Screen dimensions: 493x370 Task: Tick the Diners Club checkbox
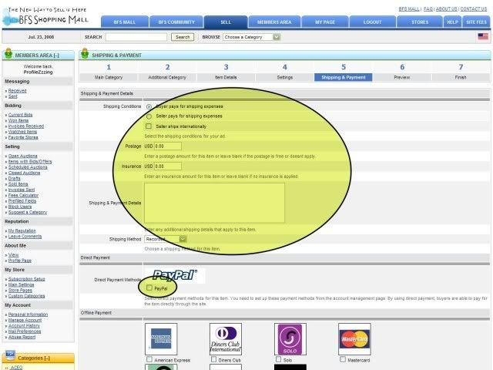214,359
